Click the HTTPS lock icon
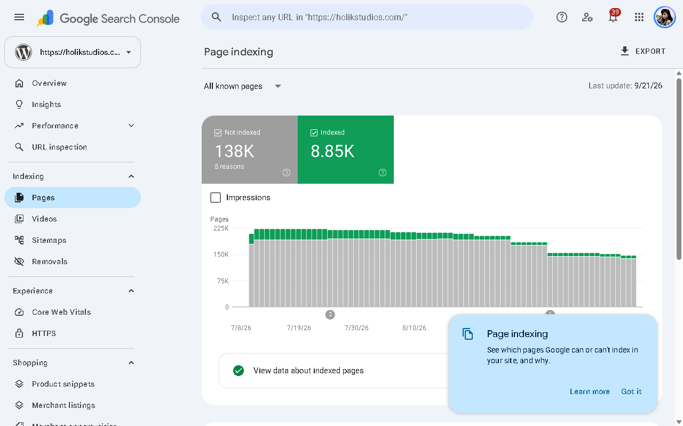This screenshot has width=683, height=426. point(19,333)
